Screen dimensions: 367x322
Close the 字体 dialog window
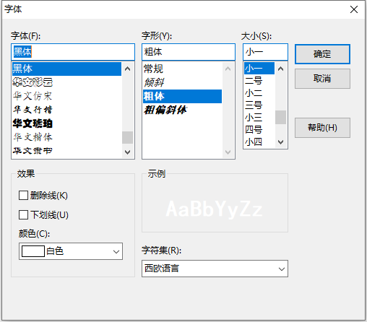click(x=354, y=9)
